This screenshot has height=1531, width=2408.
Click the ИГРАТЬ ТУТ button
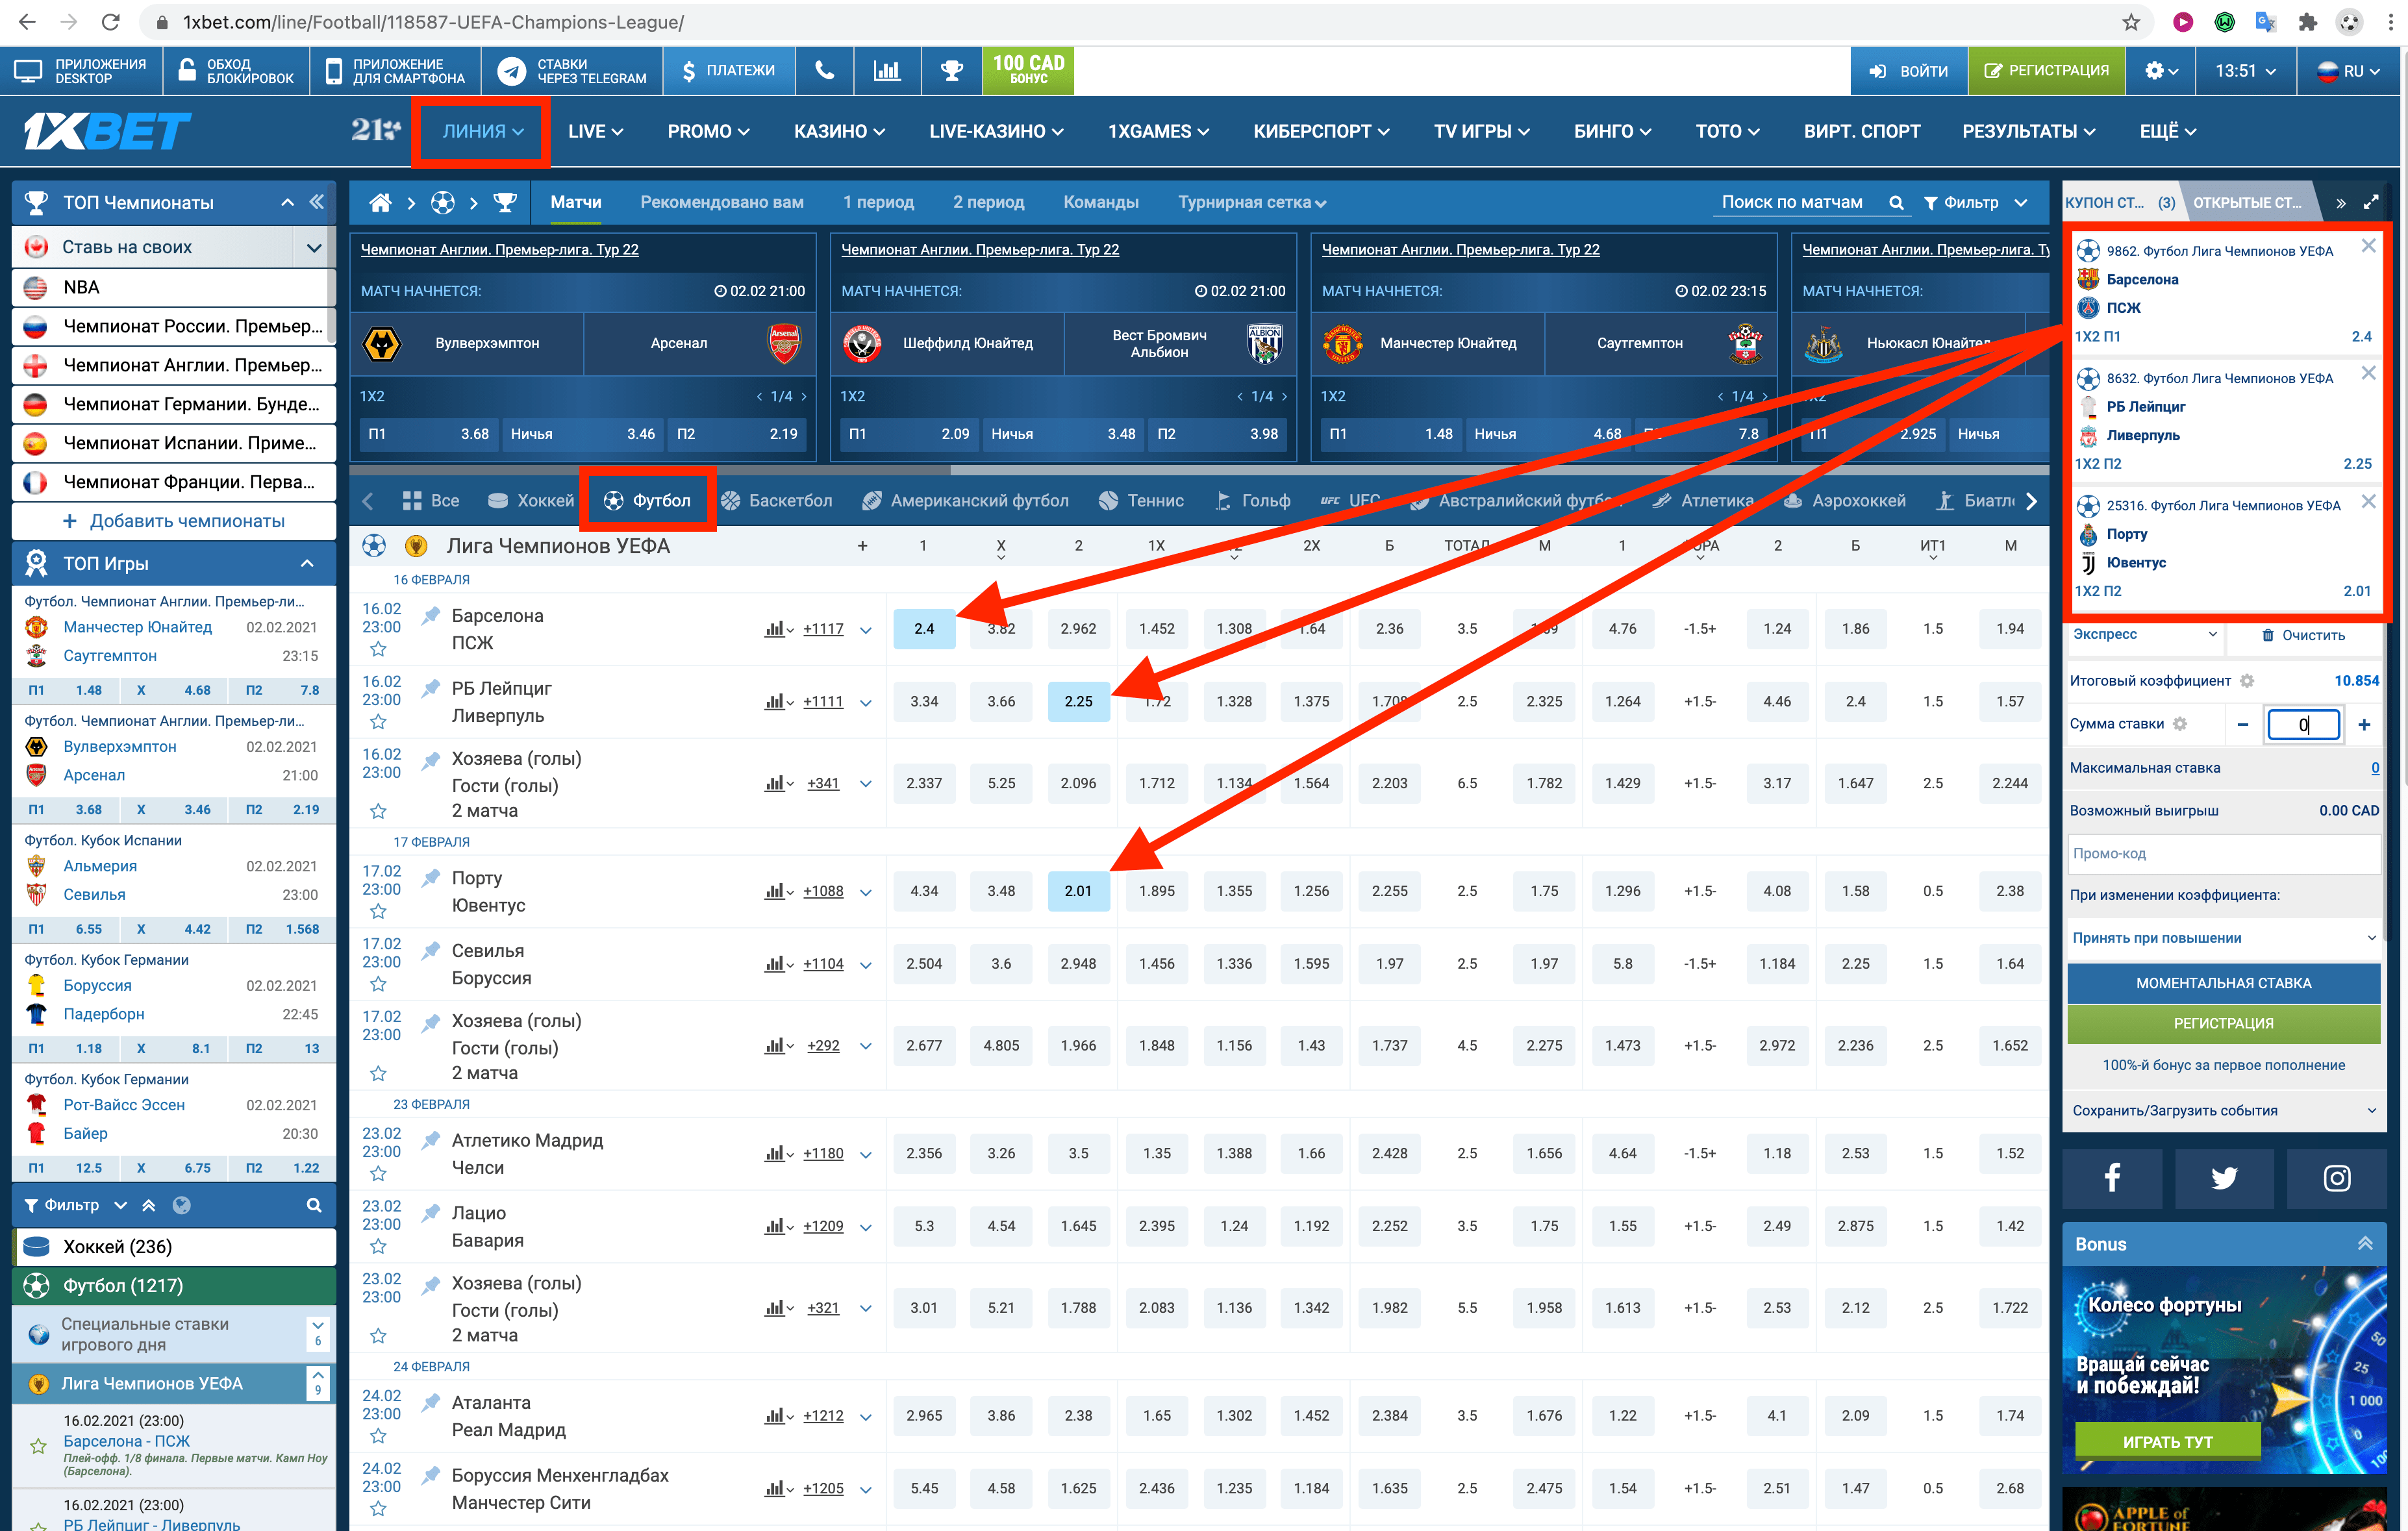(2167, 1441)
